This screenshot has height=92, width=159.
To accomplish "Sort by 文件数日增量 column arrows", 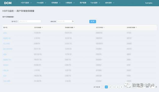I will pos(136,27).
